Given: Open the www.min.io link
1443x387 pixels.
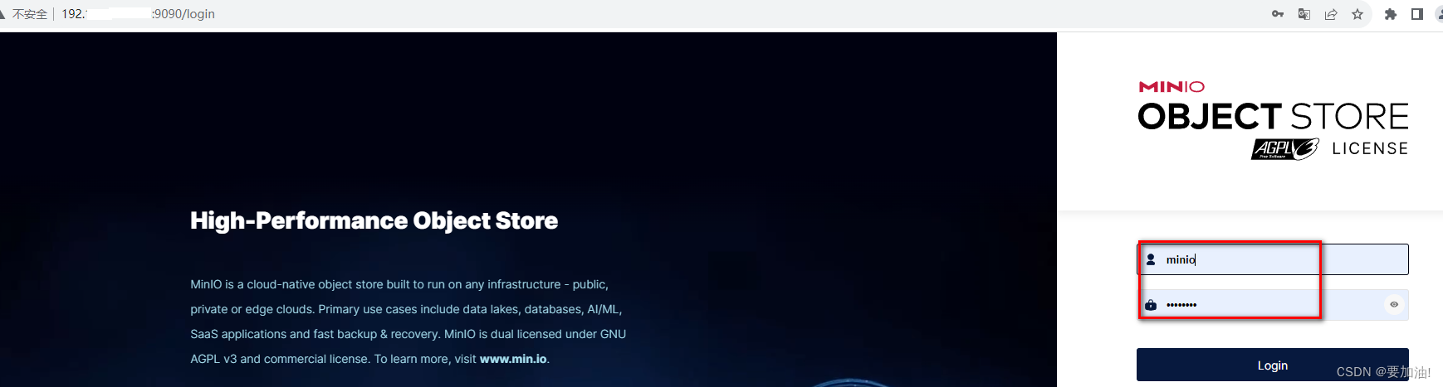Looking at the screenshot, I should [513, 359].
